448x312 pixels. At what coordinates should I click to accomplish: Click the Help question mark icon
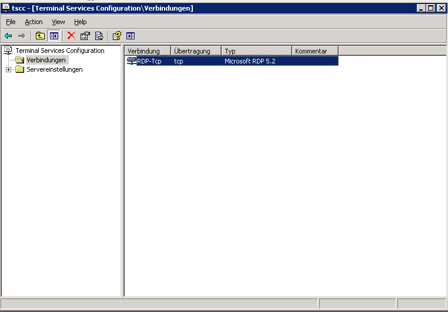(x=116, y=36)
